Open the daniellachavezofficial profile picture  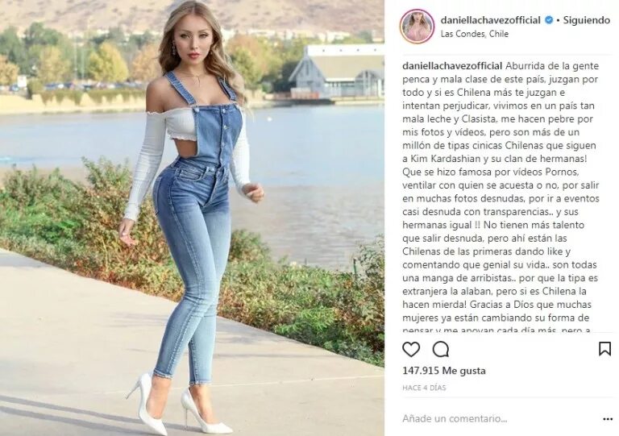(x=417, y=26)
